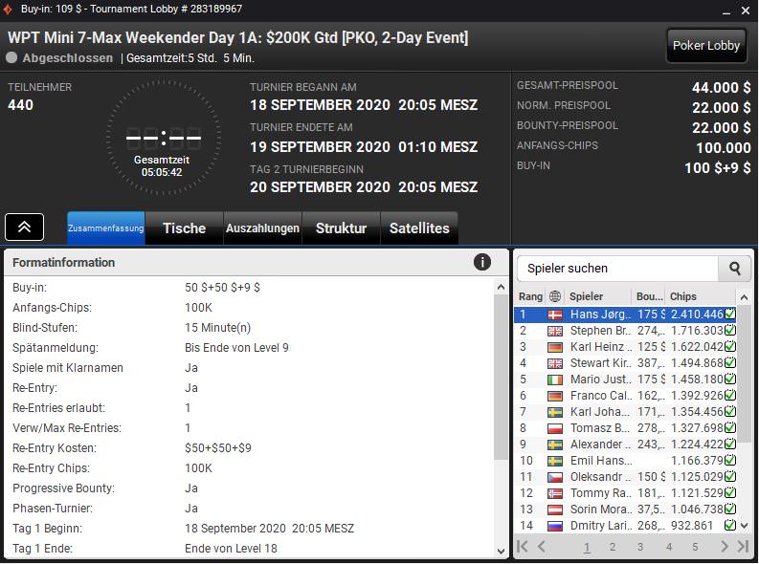Toggle the checkbox in Mario Just row

[x=730, y=380]
